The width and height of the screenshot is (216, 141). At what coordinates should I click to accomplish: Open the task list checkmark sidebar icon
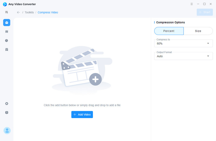click(6, 50)
